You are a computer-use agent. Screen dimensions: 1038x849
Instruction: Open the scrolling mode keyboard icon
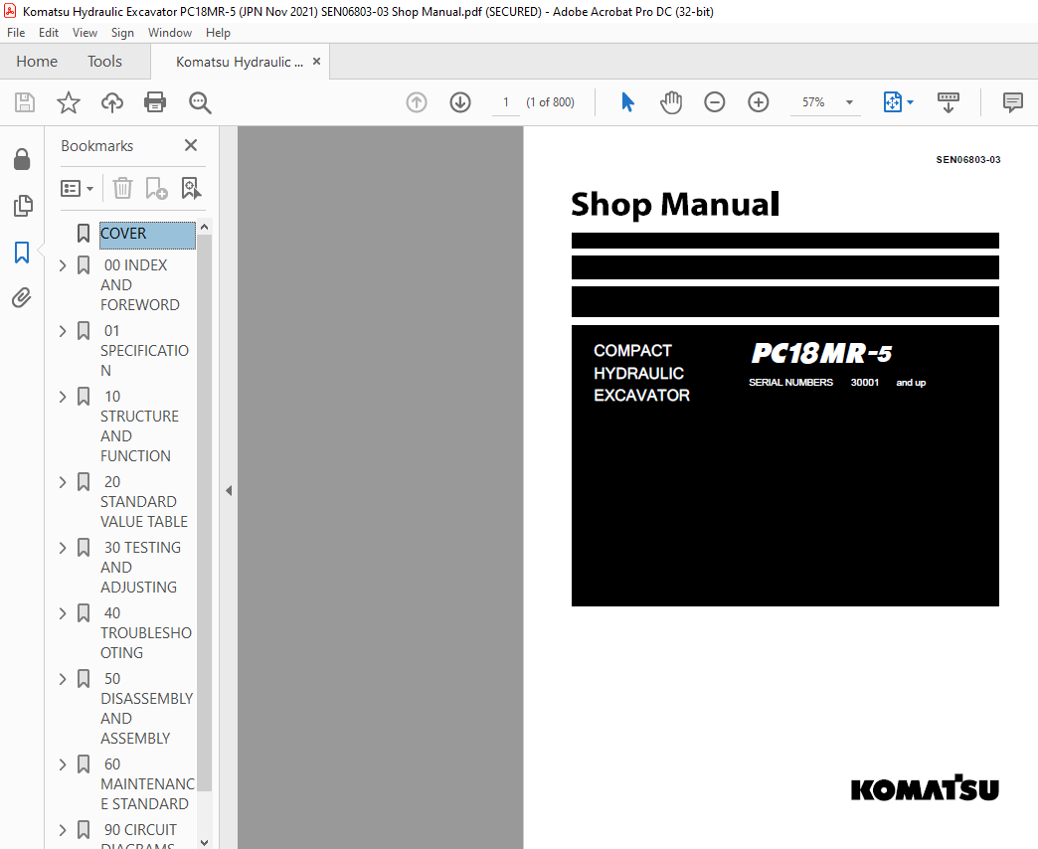(948, 102)
